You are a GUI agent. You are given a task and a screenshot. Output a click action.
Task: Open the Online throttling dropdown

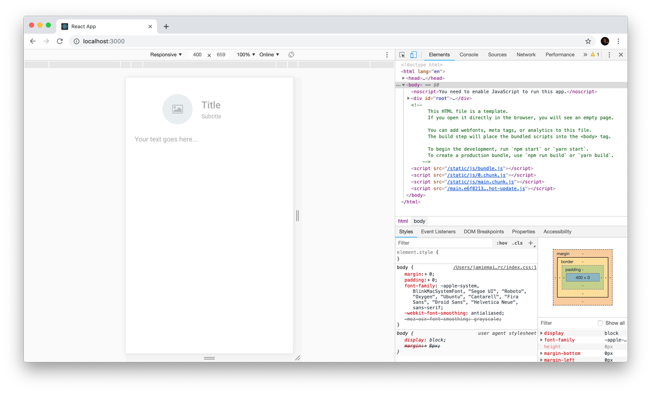click(x=269, y=55)
